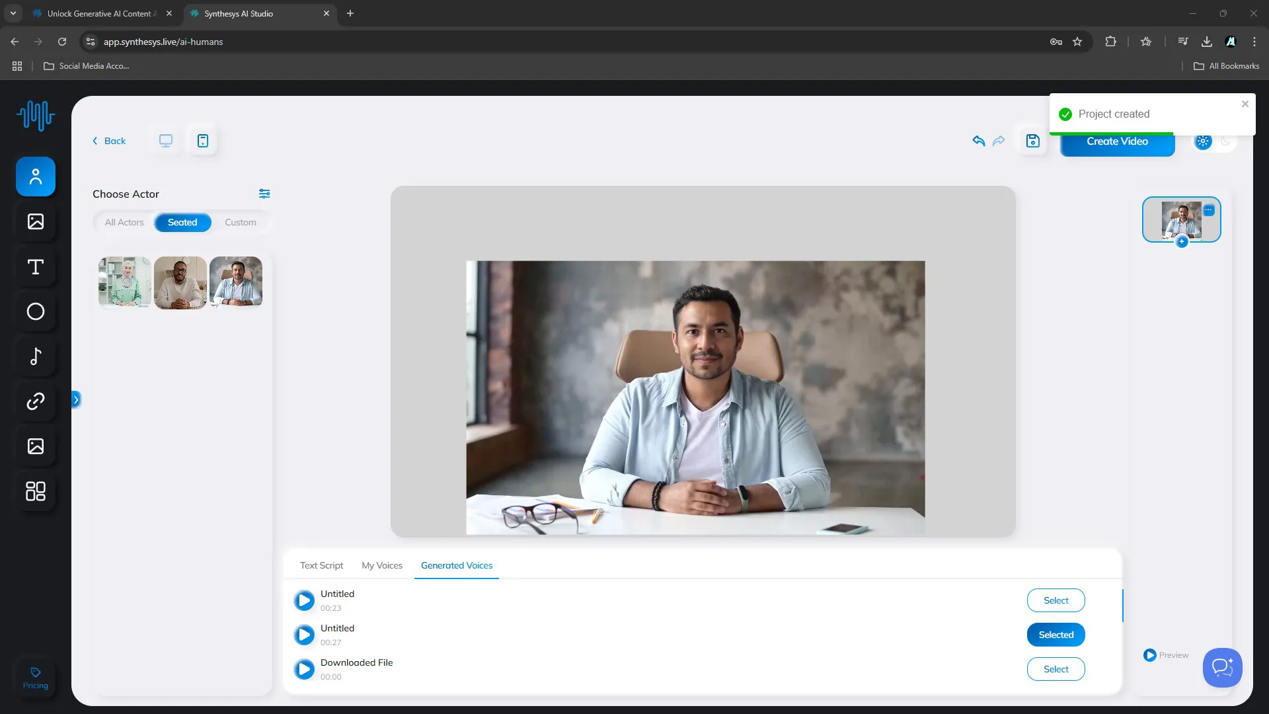Switch to desktop landscape layout view
The height and width of the screenshot is (714, 1269).
click(166, 141)
